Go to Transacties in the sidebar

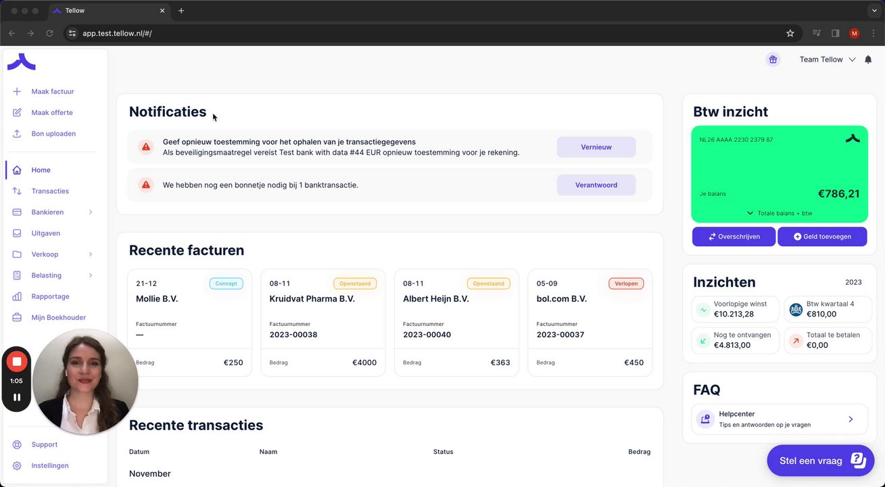coord(50,191)
